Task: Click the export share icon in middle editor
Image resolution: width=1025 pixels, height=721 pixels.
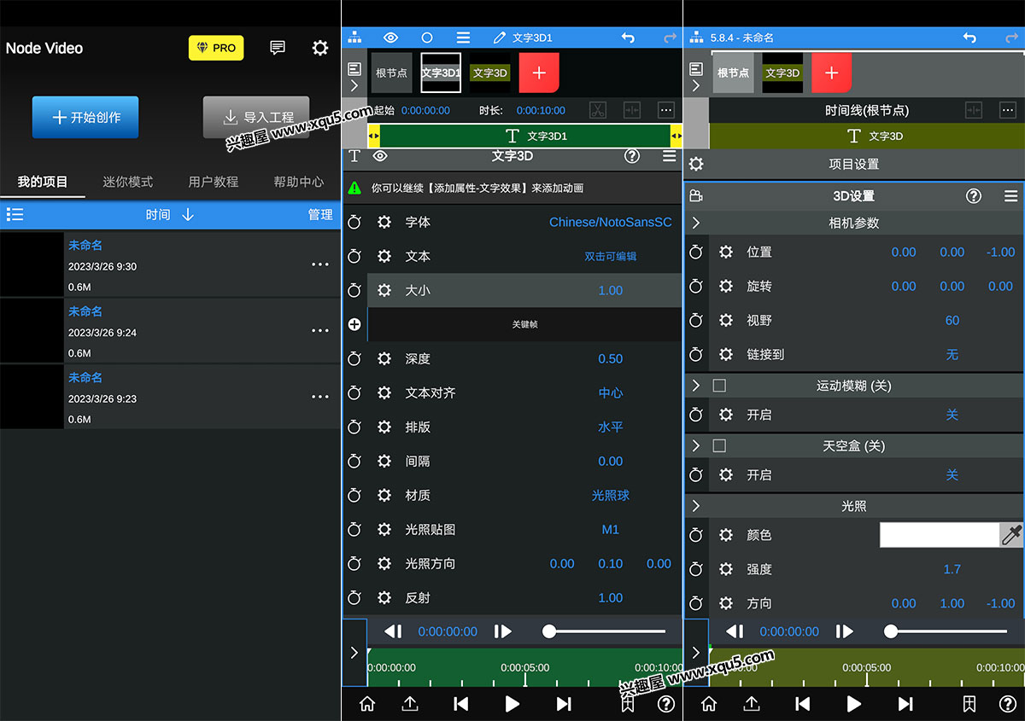Action: tap(410, 704)
